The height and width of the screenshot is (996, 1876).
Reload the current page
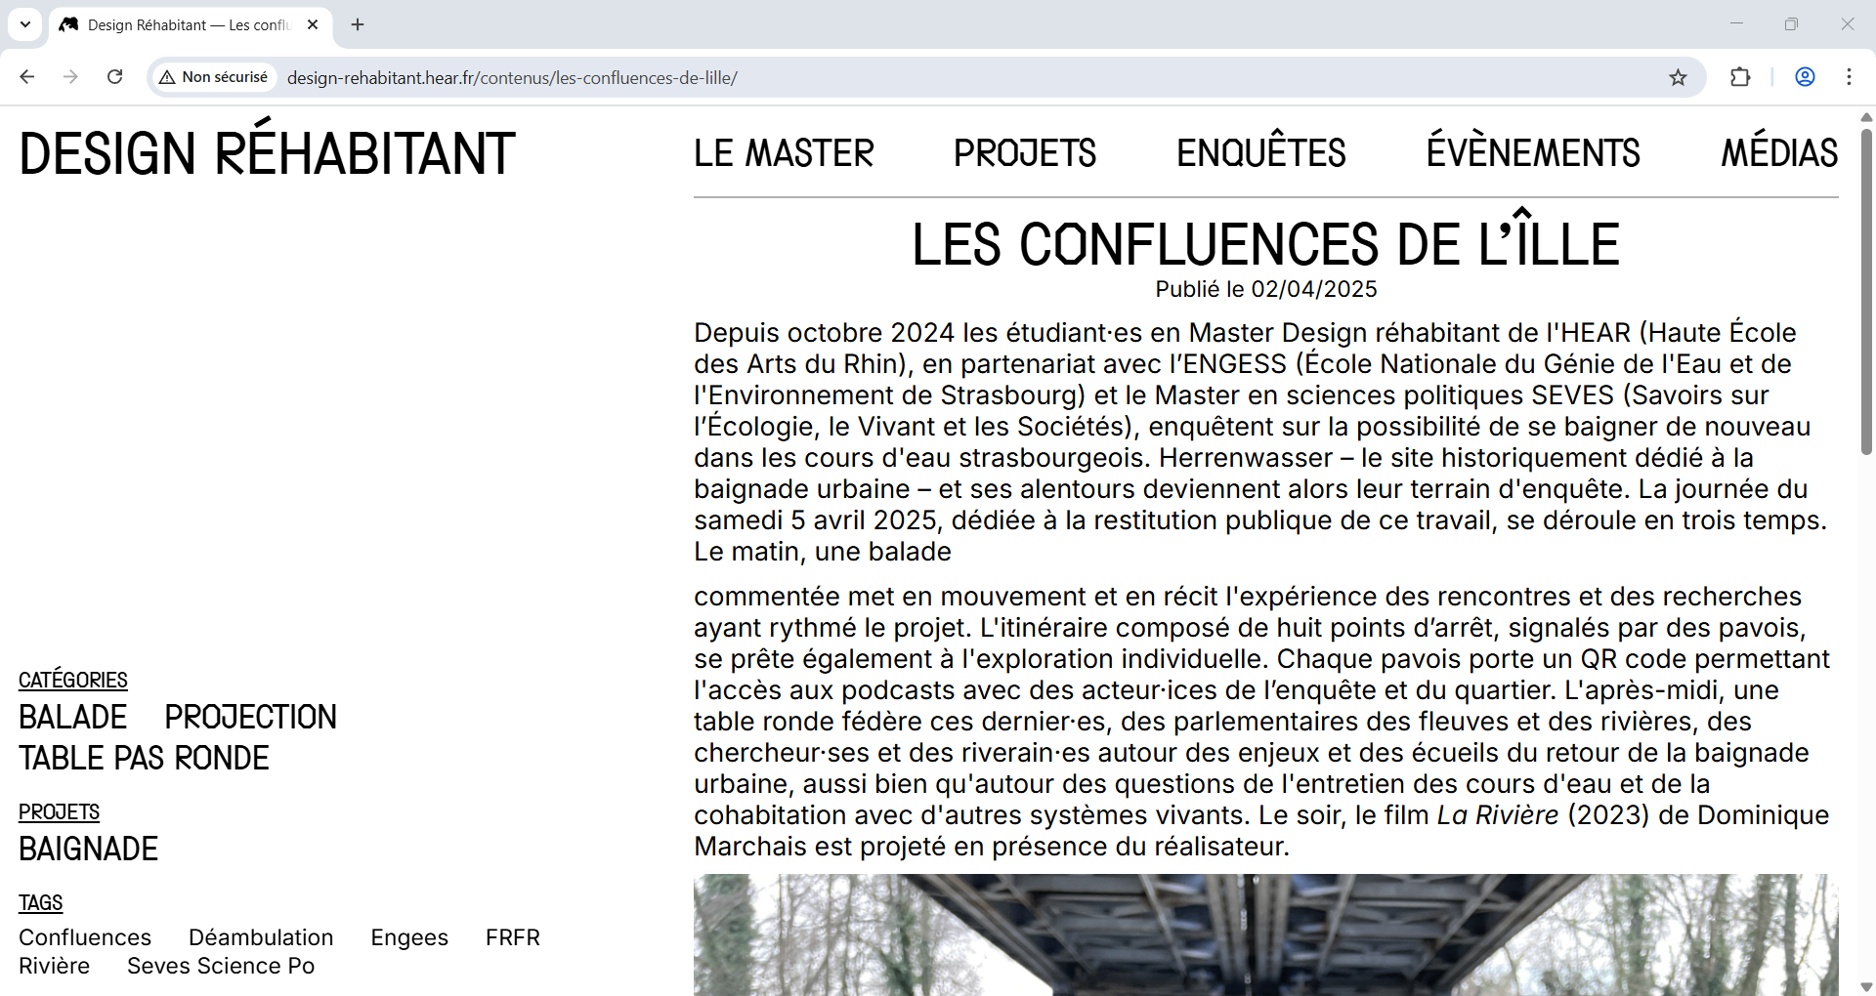[x=114, y=77]
